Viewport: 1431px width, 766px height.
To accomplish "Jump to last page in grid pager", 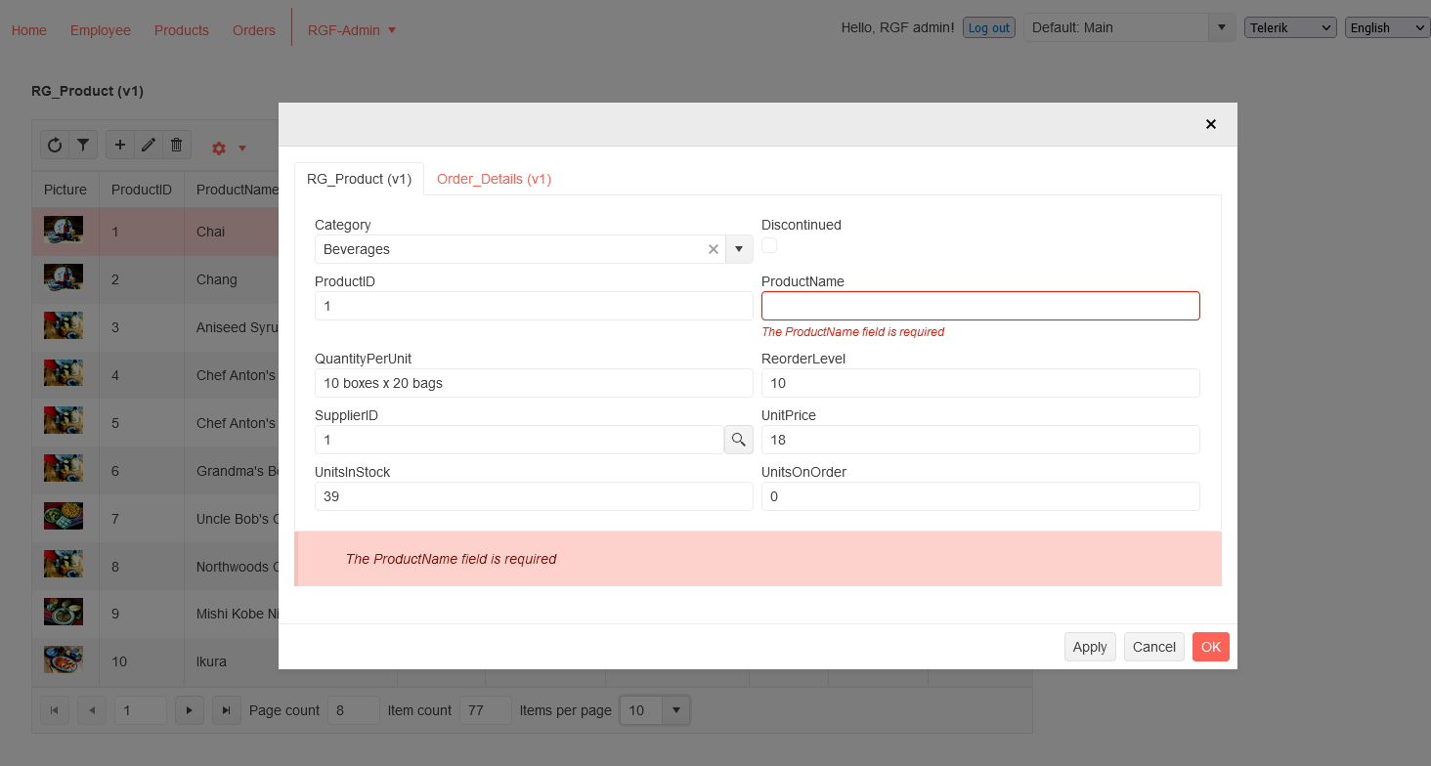I will pyautogui.click(x=227, y=710).
